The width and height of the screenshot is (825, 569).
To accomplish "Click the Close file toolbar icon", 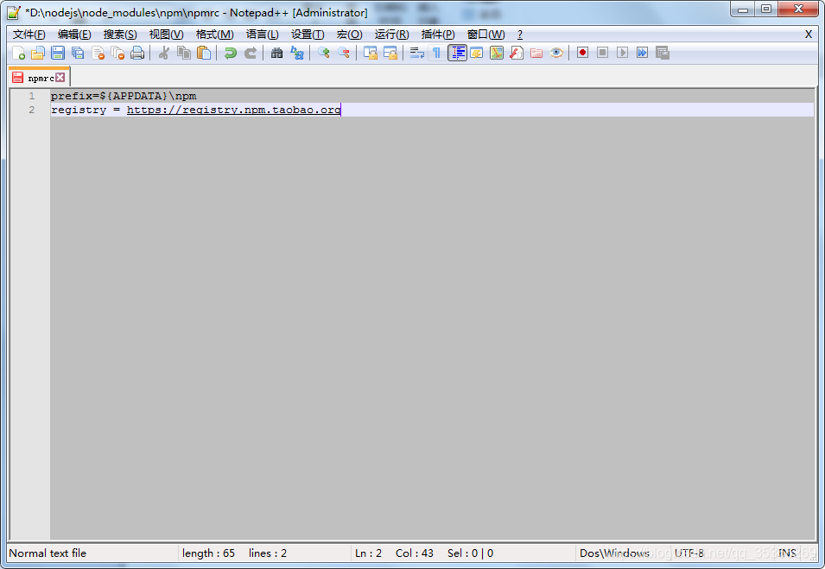I will 98,54.
